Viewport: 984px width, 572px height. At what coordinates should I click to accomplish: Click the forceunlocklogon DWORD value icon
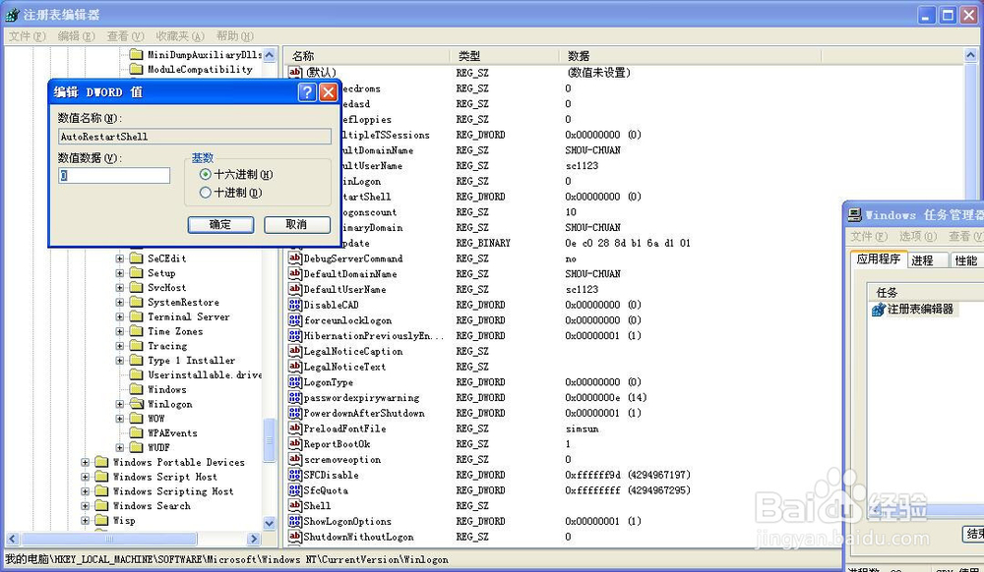tap(295, 319)
